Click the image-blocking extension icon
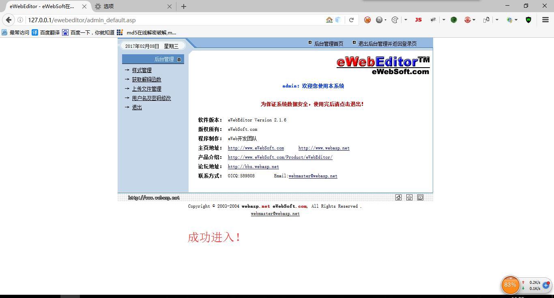Viewport: 554px width, 298px height. click(367, 19)
